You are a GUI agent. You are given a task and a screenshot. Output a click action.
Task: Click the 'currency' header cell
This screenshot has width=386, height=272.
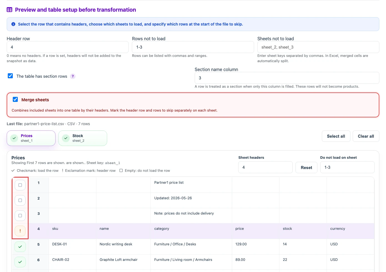(x=350, y=231)
